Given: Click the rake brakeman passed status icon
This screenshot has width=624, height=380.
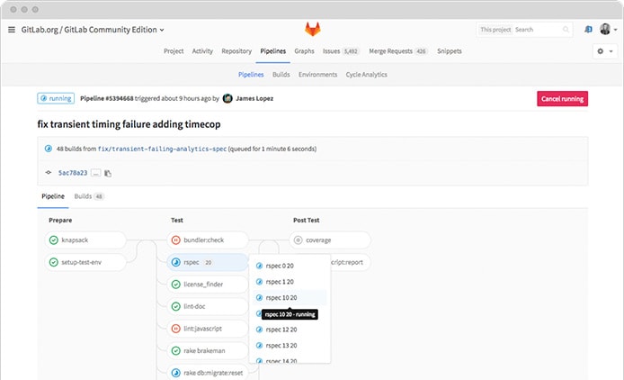Looking at the screenshot, I should click(175, 350).
